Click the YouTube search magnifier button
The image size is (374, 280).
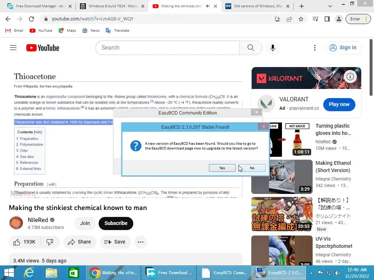tap(251, 48)
